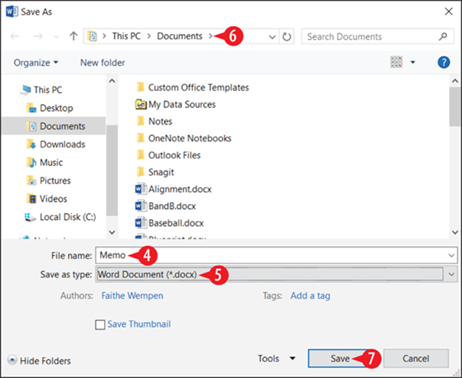462x378 pixels.
Task: Click the Word icon in title bar
Action: pyautogui.click(x=11, y=11)
